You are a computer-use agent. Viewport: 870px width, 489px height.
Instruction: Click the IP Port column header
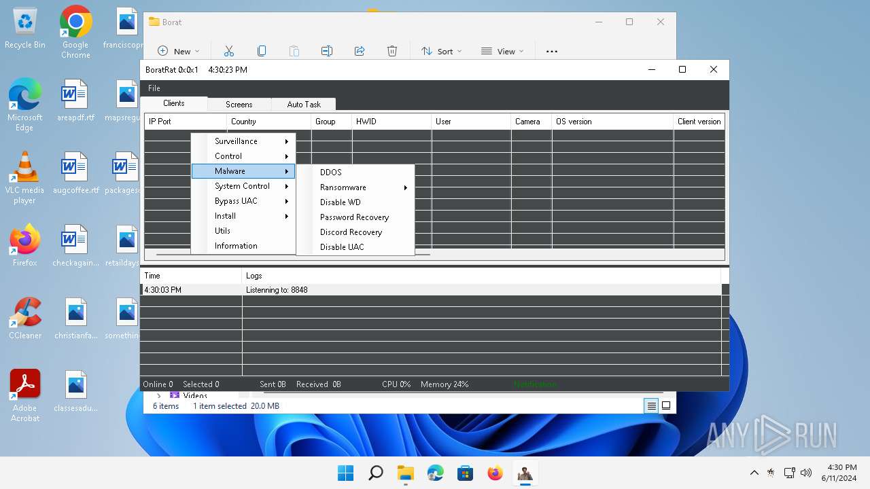pos(186,122)
